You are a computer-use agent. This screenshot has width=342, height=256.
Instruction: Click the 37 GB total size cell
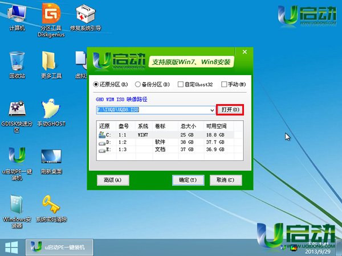pos(187,149)
